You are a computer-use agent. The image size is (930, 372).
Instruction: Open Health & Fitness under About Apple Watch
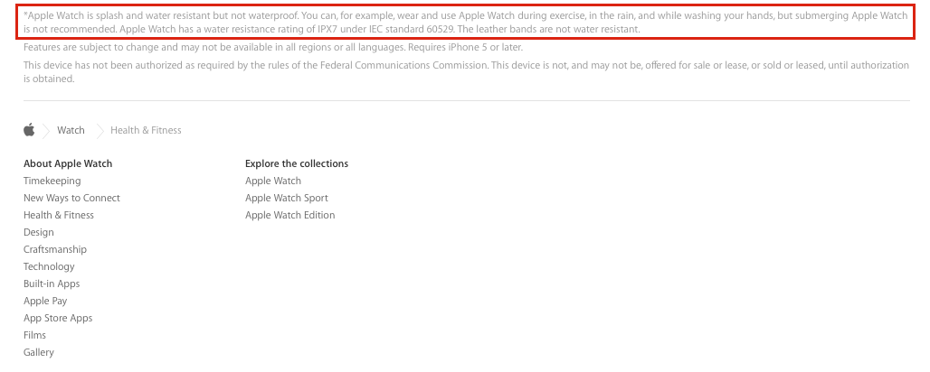tap(59, 215)
